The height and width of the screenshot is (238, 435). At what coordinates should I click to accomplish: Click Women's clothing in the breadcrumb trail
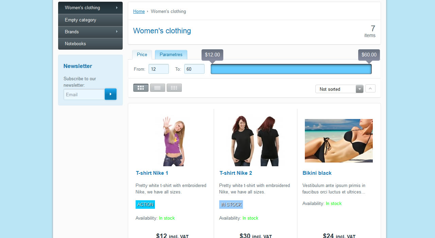click(x=169, y=12)
